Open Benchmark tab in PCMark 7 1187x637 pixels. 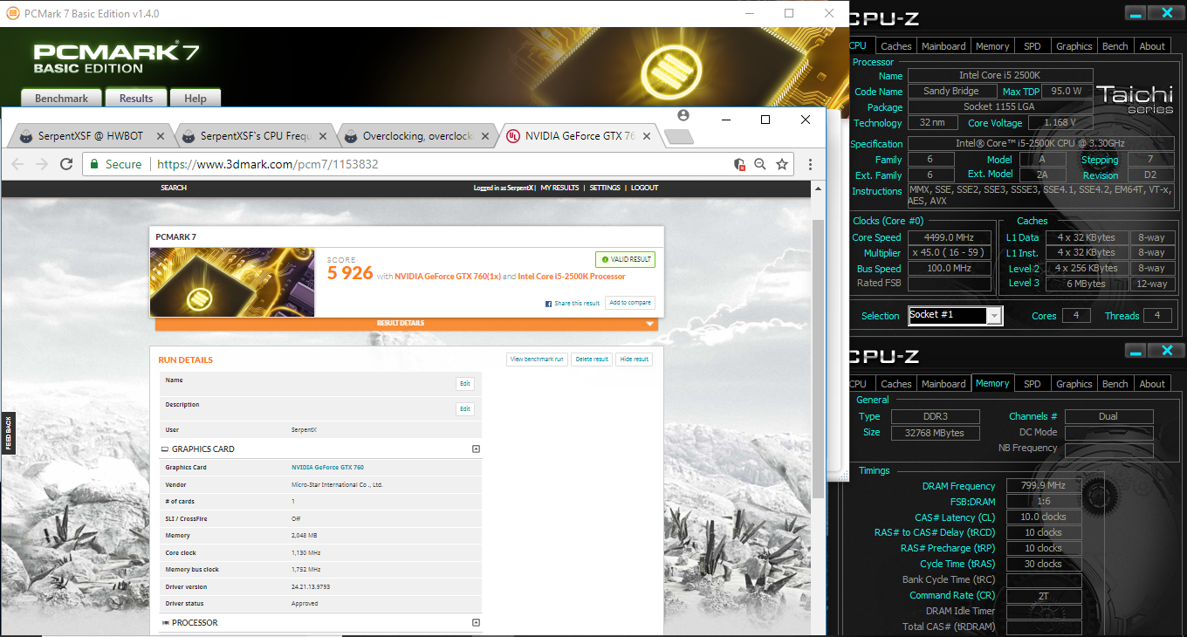[61, 99]
